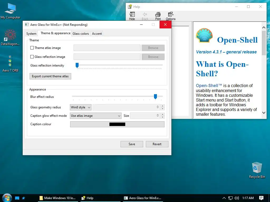Click the Help window title icon
270x202 pixels.
(x=130, y=7)
